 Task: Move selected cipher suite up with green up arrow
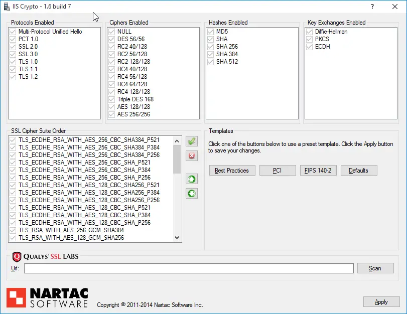pos(191,179)
